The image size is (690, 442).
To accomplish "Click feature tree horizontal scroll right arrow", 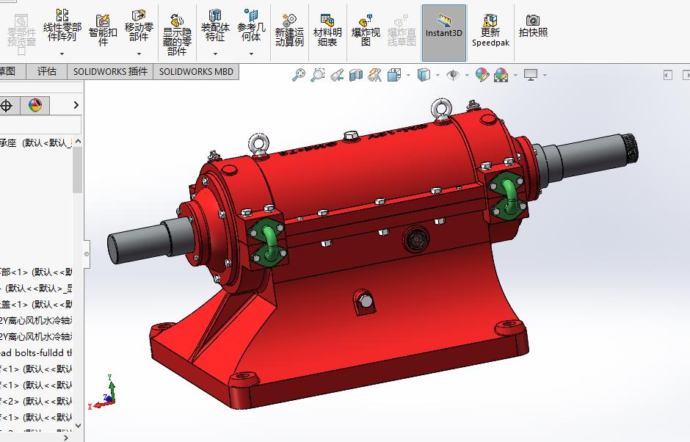I will pos(66,438).
